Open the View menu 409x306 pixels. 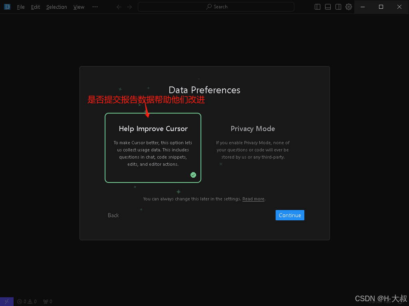coord(79,7)
